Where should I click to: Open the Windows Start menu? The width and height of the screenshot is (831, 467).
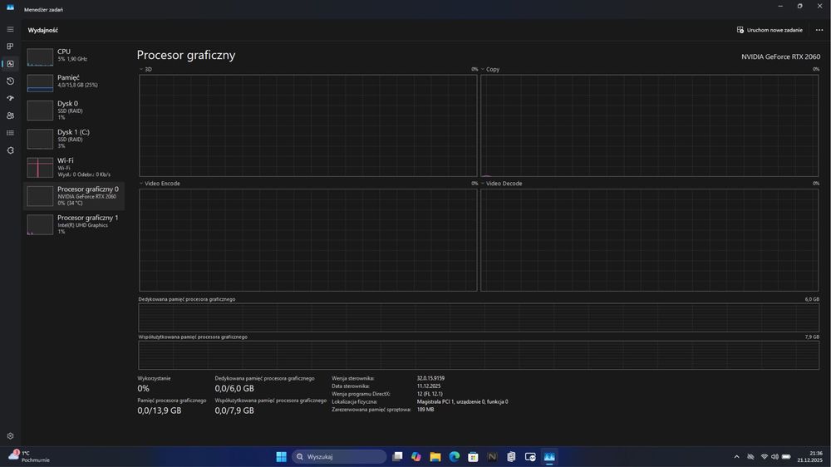pos(282,456)
